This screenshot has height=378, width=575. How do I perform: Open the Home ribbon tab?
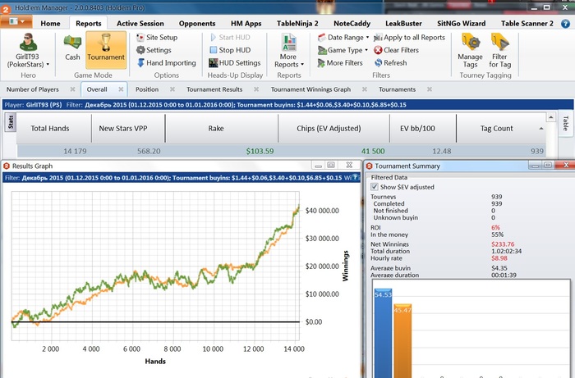[x=50, y=24]
